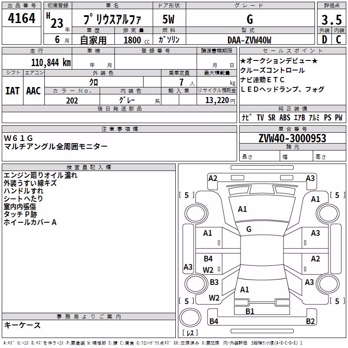Click the note code W61G
The width and height of the screenshot is (348, 348).
[18, 138]
